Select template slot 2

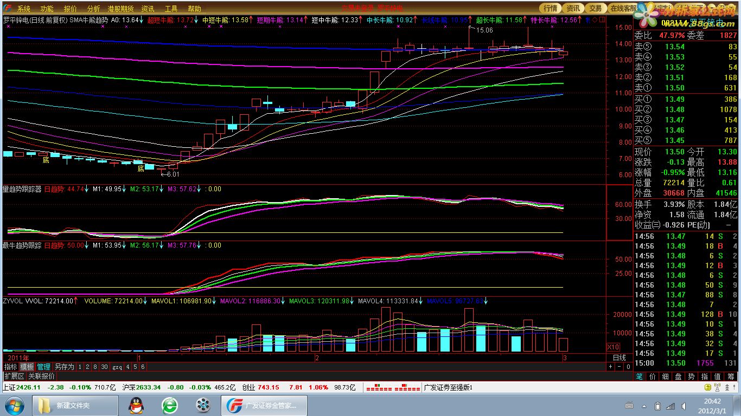pyautogui.click(x=87, y=367)
